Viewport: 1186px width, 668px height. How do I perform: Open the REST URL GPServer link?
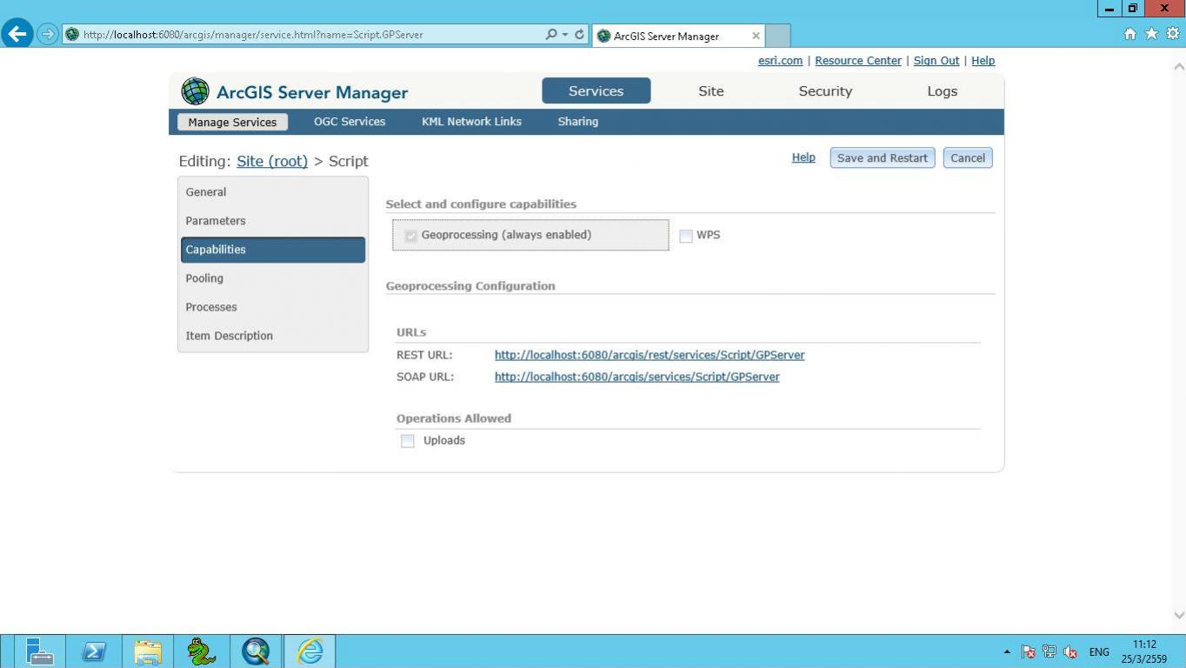tap(650, 355)
